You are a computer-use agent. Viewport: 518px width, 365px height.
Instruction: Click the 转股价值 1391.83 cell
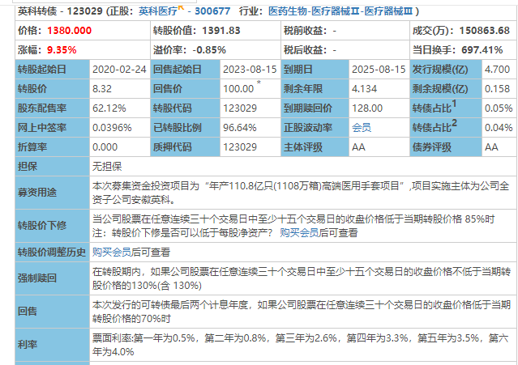pos(216,31)
